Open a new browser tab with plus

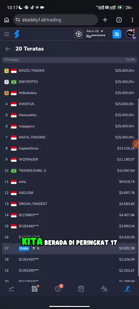click(x=105, y=20)
